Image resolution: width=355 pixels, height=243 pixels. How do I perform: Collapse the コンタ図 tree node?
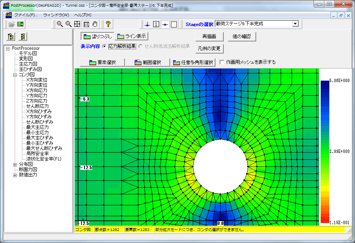coord(15,75)
